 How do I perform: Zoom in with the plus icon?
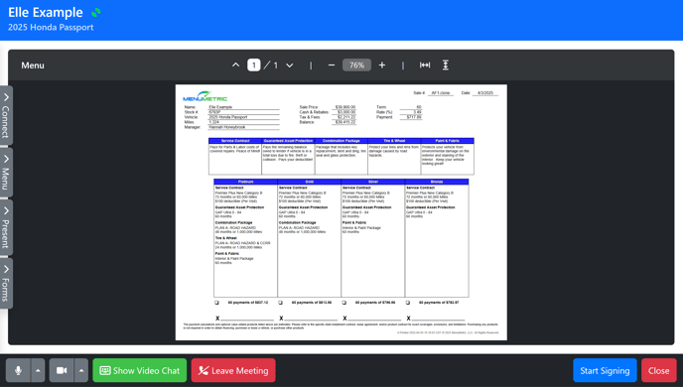[x=382, y=65]
